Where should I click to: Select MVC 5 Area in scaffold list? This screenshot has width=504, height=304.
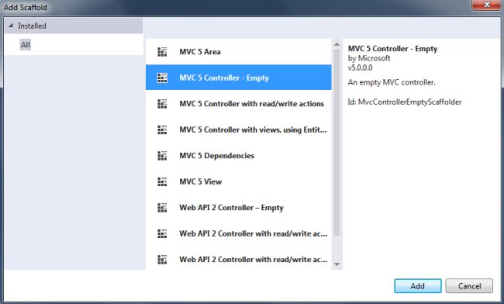239,52
